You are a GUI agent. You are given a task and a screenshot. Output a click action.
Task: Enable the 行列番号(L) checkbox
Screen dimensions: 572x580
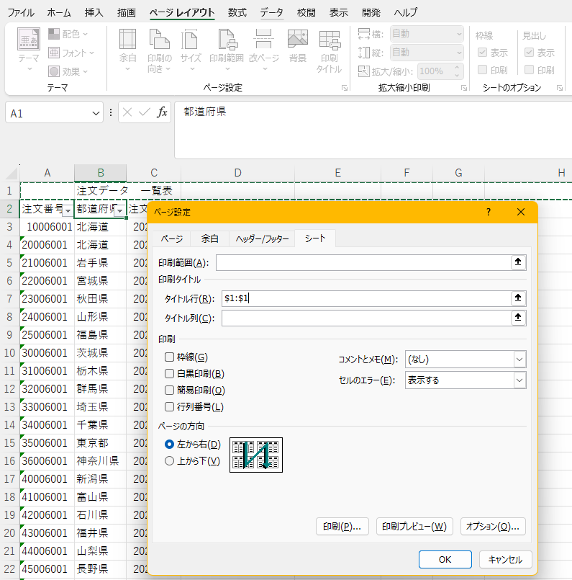[x=170, y=407]
